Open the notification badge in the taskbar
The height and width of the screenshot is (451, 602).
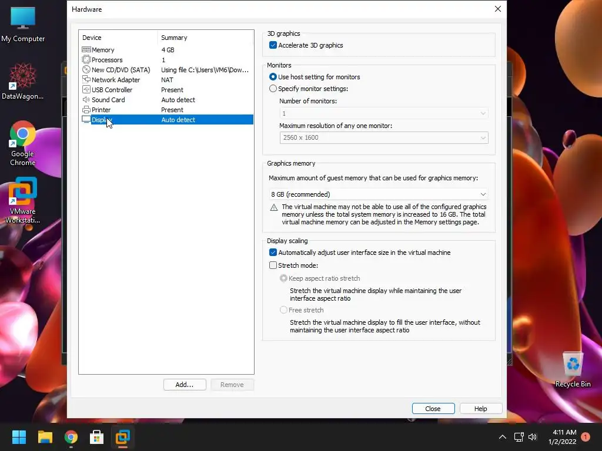(x=586, y=437)
